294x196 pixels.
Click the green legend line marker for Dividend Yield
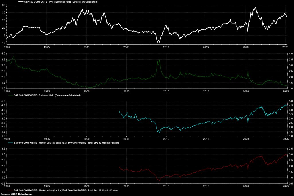pos(11,95)
